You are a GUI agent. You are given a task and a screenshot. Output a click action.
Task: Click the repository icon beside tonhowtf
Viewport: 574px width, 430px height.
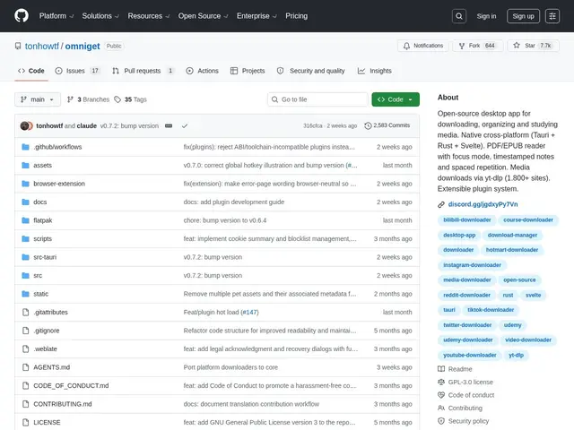coord(18,46)
